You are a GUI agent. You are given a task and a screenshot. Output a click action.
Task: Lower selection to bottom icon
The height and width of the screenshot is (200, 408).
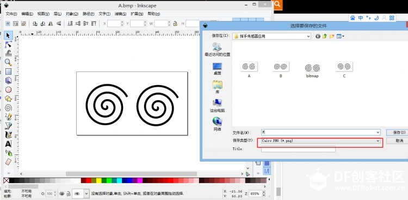70,24
